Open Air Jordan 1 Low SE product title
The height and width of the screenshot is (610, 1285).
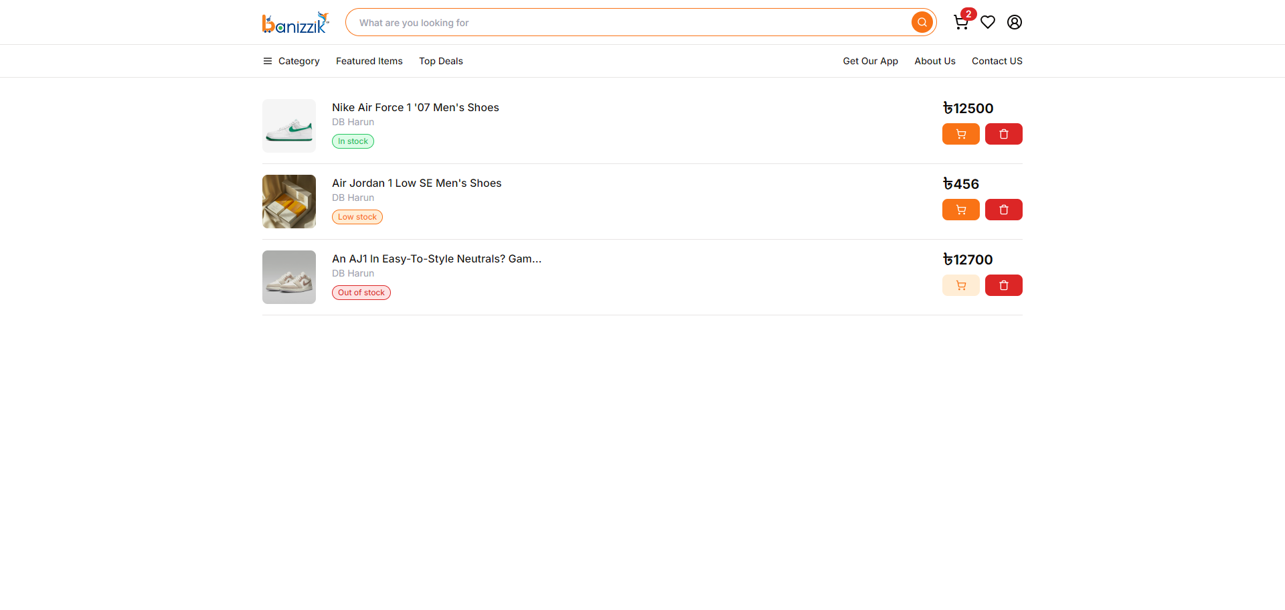(416, 183)
